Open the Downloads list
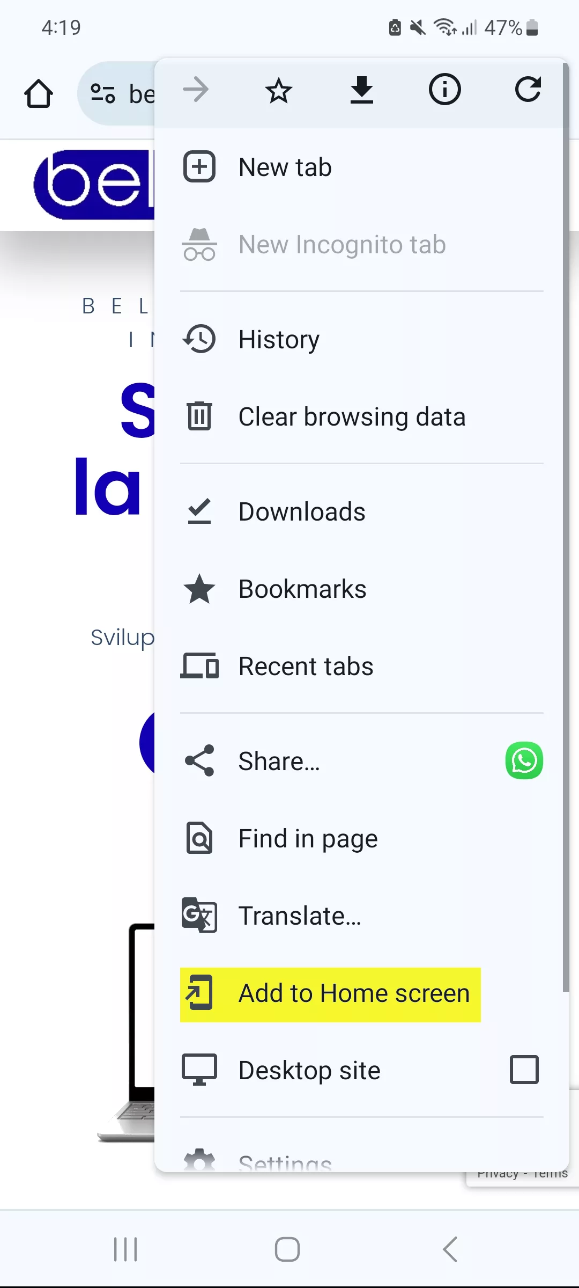 [x=362, y=511]
